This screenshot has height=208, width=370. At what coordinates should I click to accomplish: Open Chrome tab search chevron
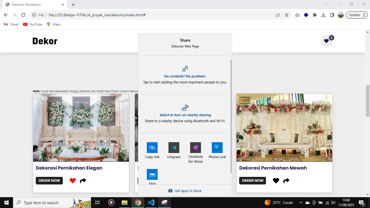(326, 4)
